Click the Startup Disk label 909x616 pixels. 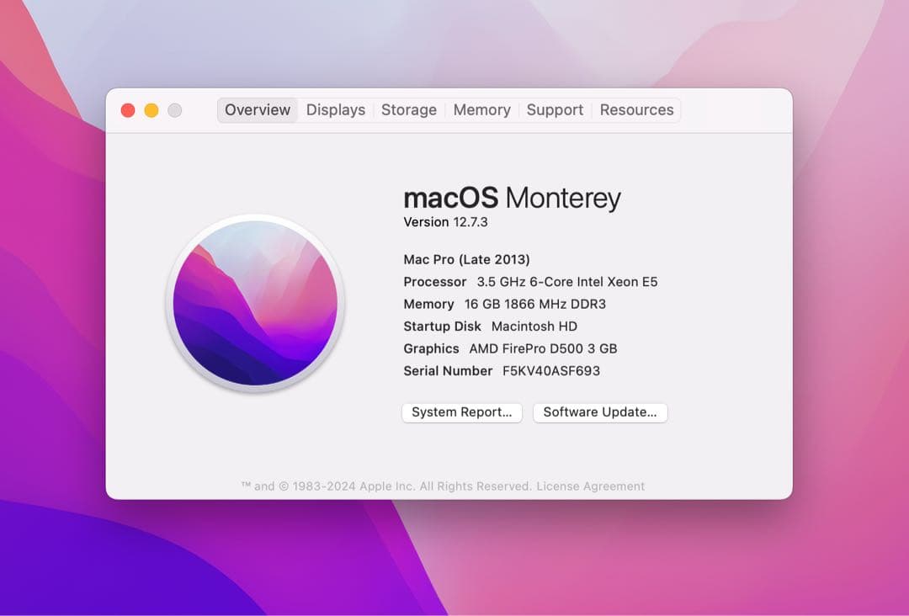click(442, 327)
